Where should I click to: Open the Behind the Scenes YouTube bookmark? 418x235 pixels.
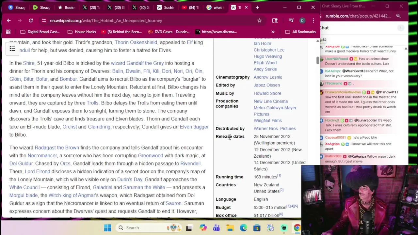[x=121, y=32]
